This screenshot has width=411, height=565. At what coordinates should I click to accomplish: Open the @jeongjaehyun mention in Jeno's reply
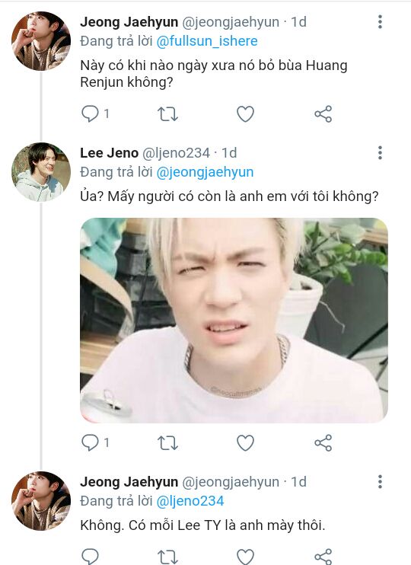[205, 172]
